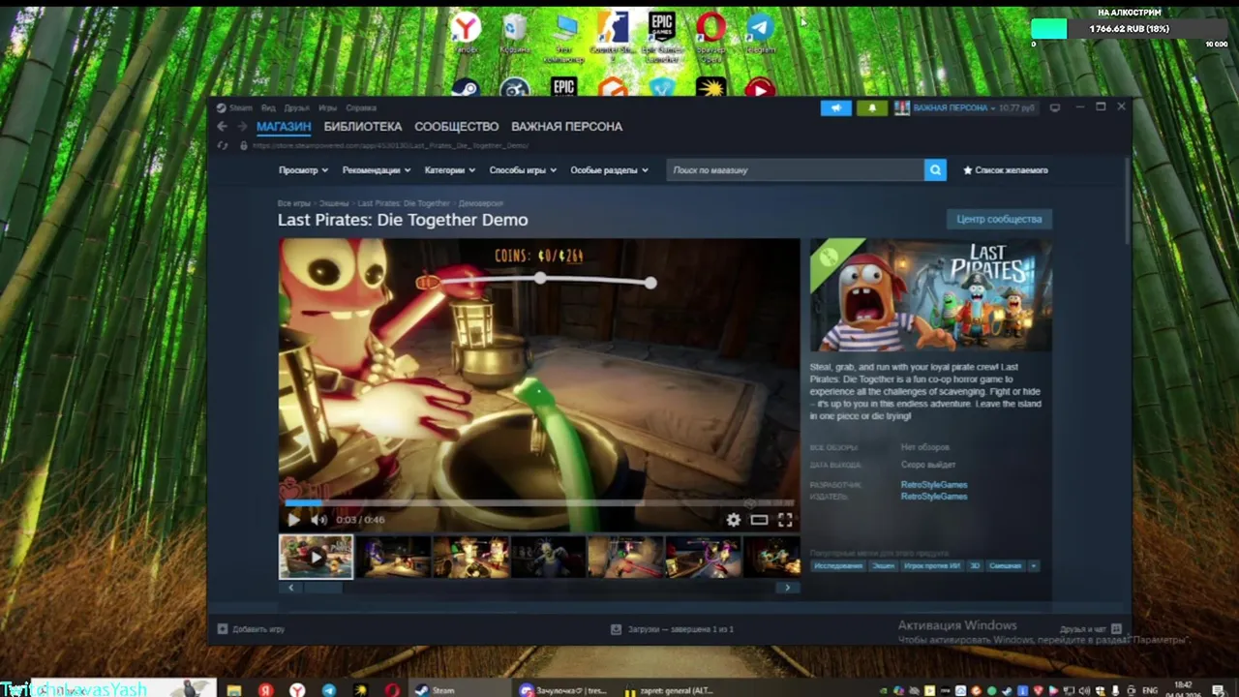1239x697 pixels.
Task: Open Steam notifications bell
Action: coord(872,108)
